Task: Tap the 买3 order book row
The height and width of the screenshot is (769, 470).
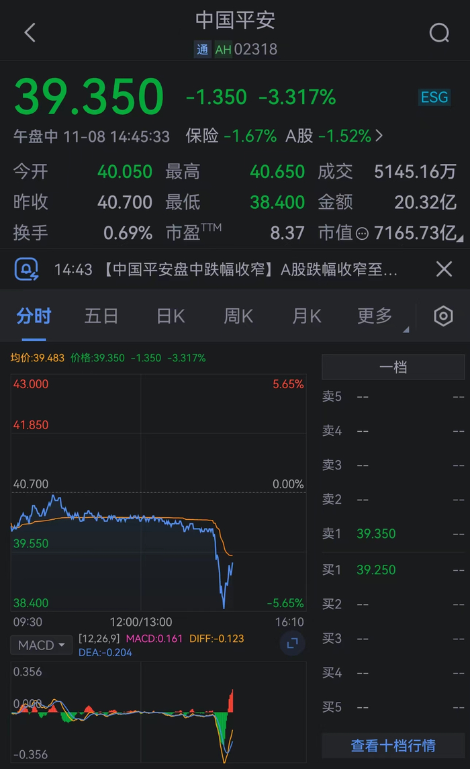Action: pos(393,639)
